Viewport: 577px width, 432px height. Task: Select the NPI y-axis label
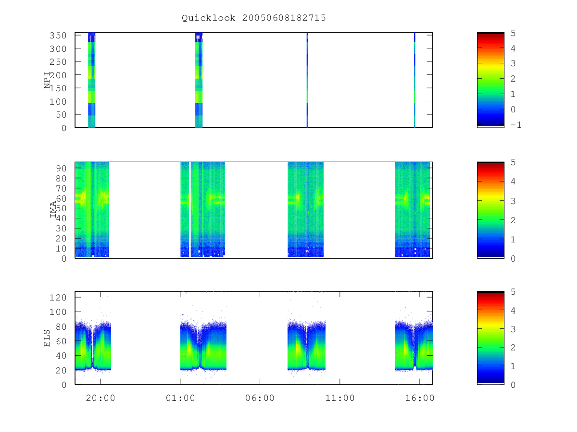[47, 80]
